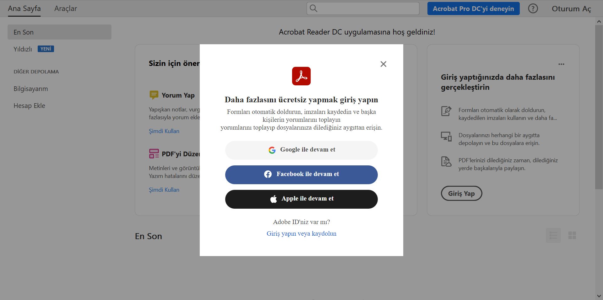Open the overflow menu on the sign-in panel
603x300 pixels.
562,64
